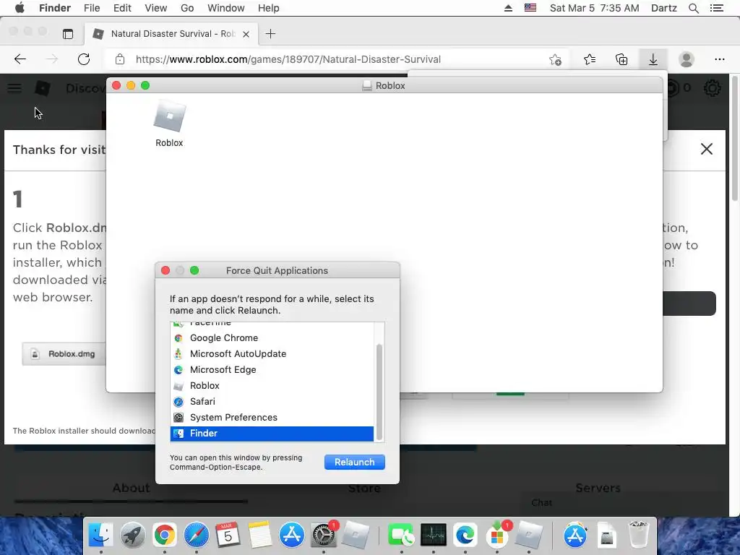Select Microsoft AutoUpdate in Force Quit list
The width and height of the screenshot is (740, 555).
(272, 354)
